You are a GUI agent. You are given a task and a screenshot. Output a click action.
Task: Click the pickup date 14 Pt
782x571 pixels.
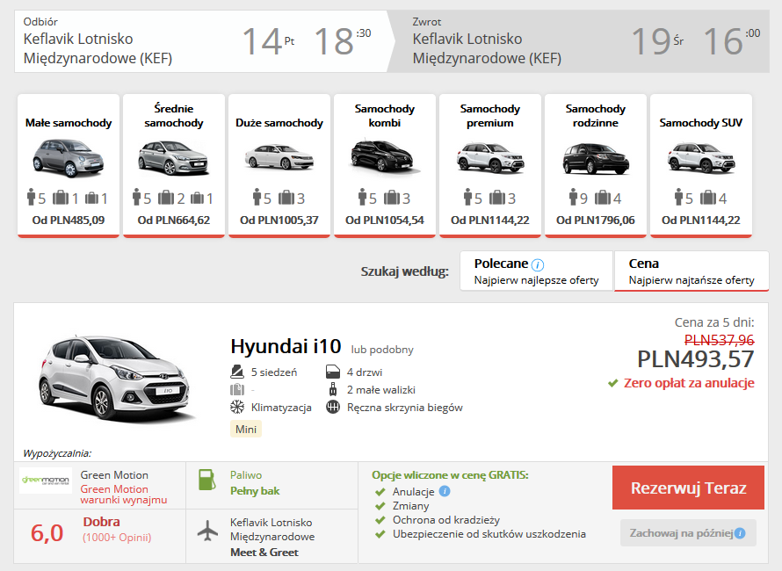[x=268, y=41]
